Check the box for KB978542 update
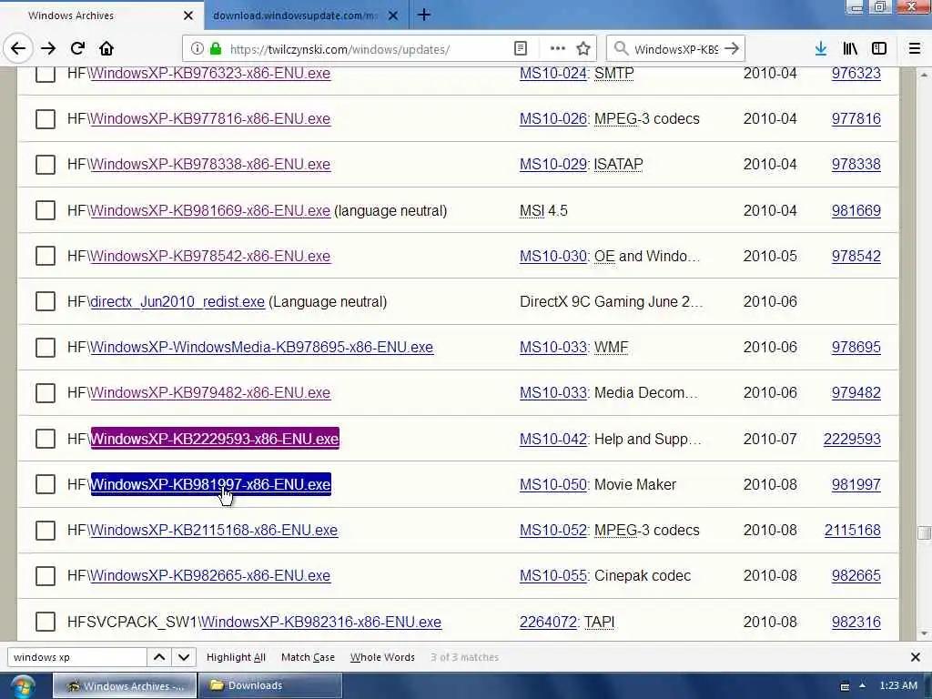Viewport: 932px width, 699px height. pos(46,256)
